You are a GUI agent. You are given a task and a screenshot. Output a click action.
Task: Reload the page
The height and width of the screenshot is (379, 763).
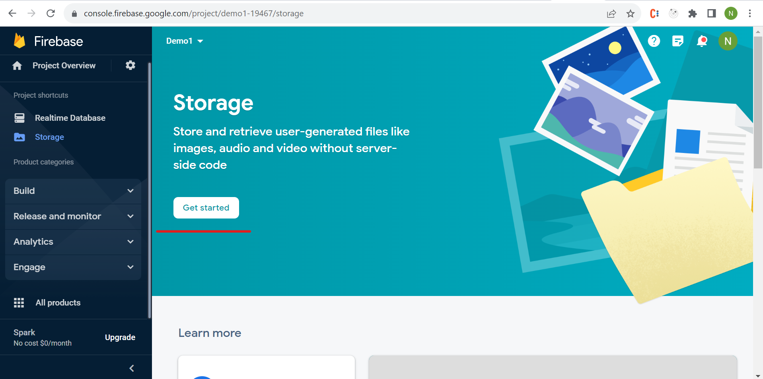51,14
